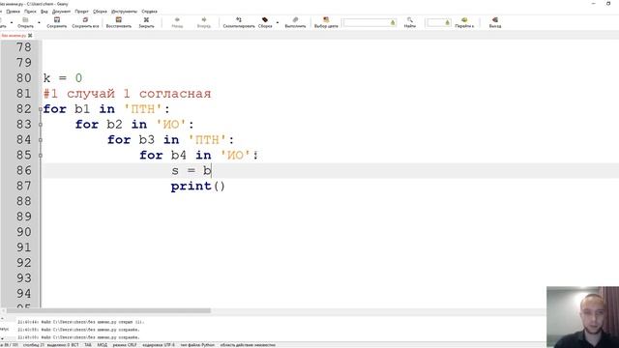Click the Найти (Find) toolbar icon
Viewport: 619px width, 348px height.
pos(410,22)
